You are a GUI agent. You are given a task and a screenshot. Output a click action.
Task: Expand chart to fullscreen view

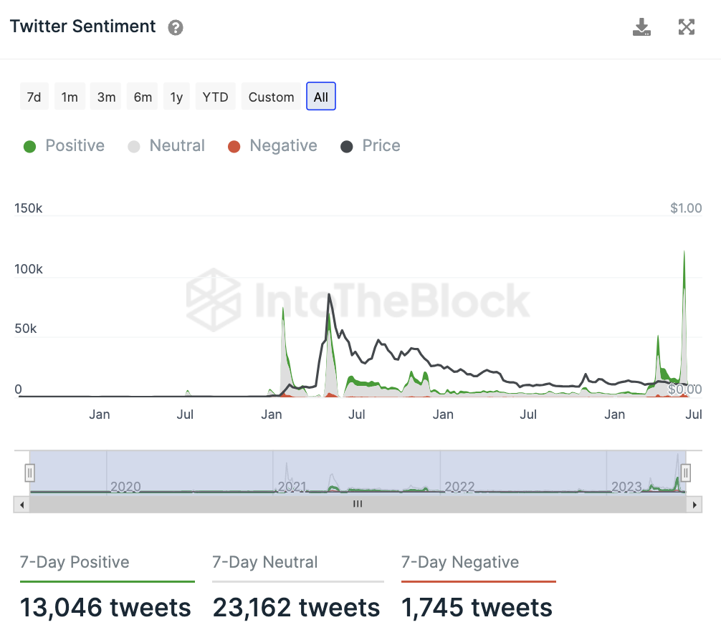[x=687, y=28]
